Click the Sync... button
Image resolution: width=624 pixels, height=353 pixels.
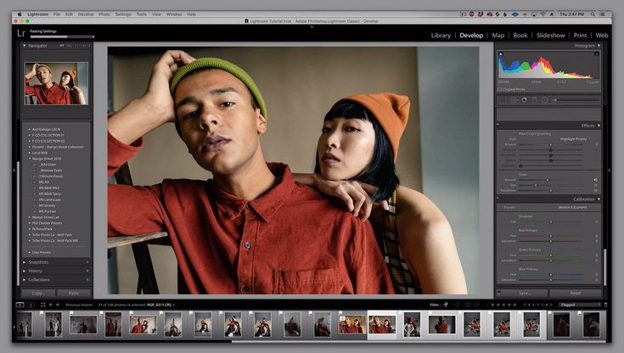(525, 294)
